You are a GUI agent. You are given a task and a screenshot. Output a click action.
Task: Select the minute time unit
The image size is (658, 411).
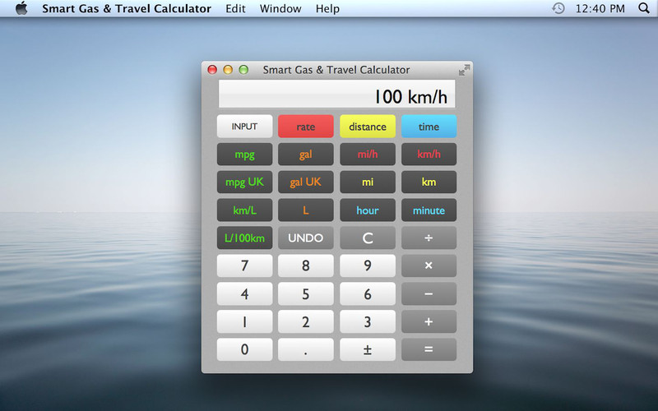[429, 210]
